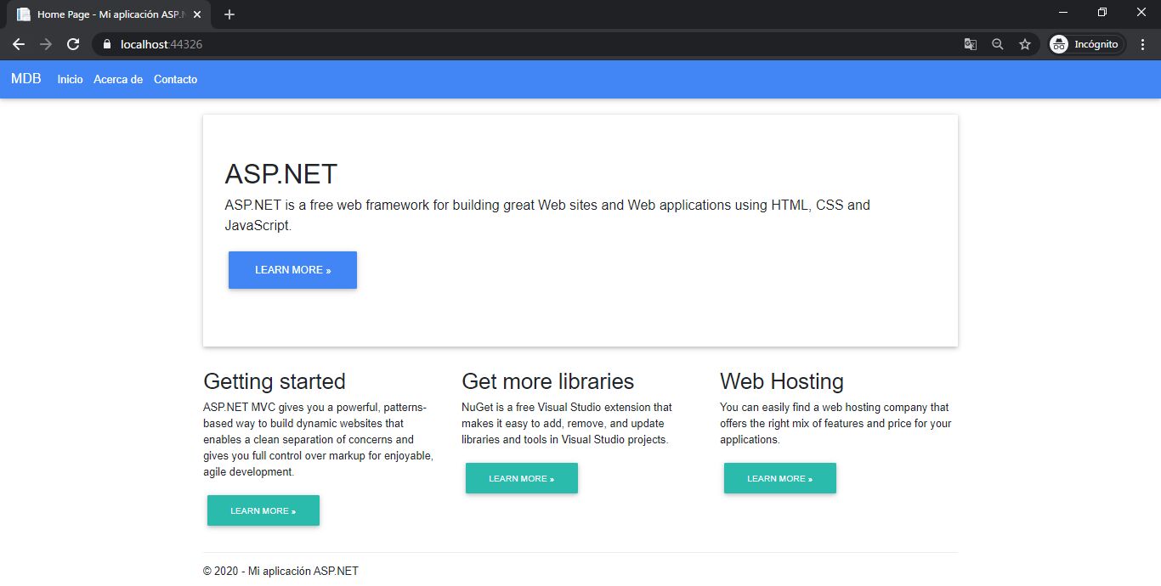Click the 'You can easily find a web hosting' text
1161x586 pixels.
tap(835, 424)
